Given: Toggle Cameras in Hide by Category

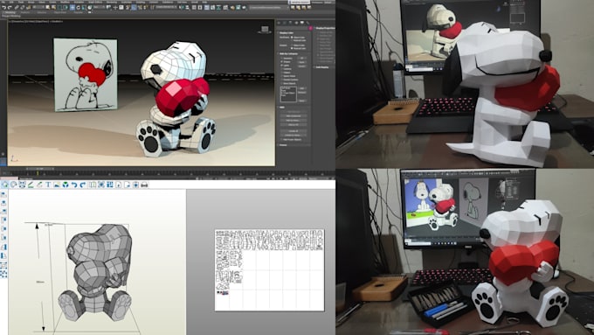Looking at the screenshot, I should click(x=281, y=69).
